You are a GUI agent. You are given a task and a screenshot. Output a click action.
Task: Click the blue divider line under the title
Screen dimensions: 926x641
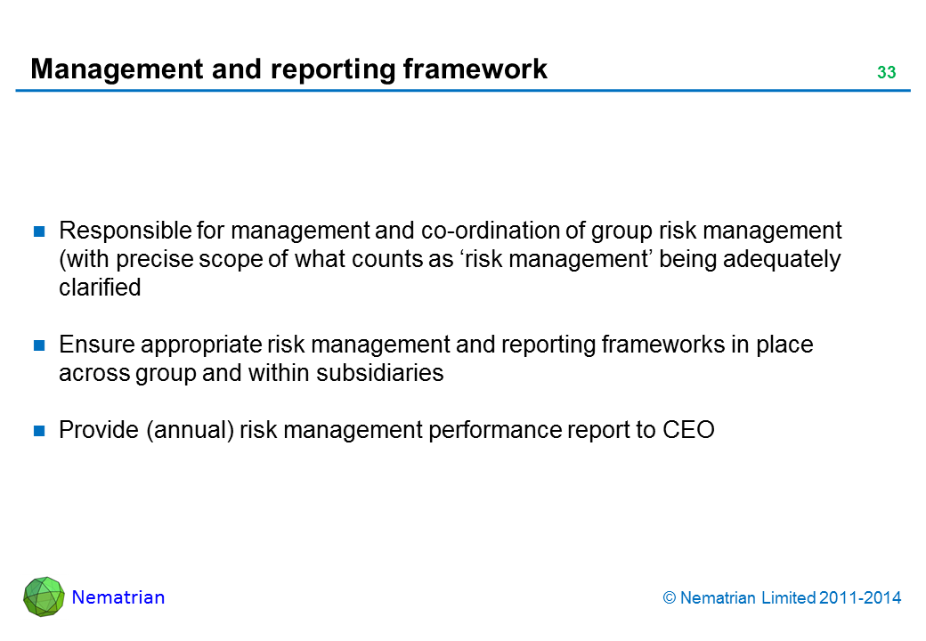[x=463, y=91]
